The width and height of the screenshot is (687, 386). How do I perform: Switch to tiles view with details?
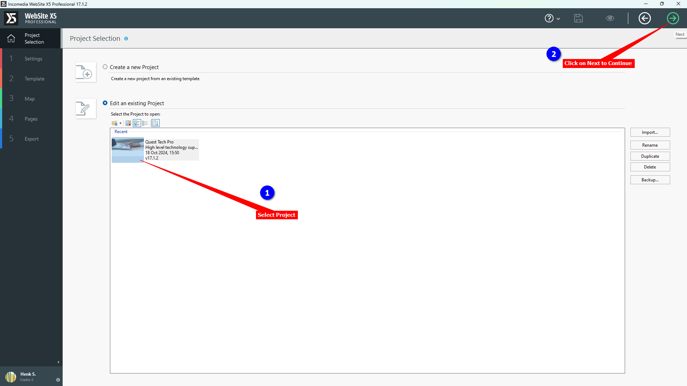tap(137, 123)
